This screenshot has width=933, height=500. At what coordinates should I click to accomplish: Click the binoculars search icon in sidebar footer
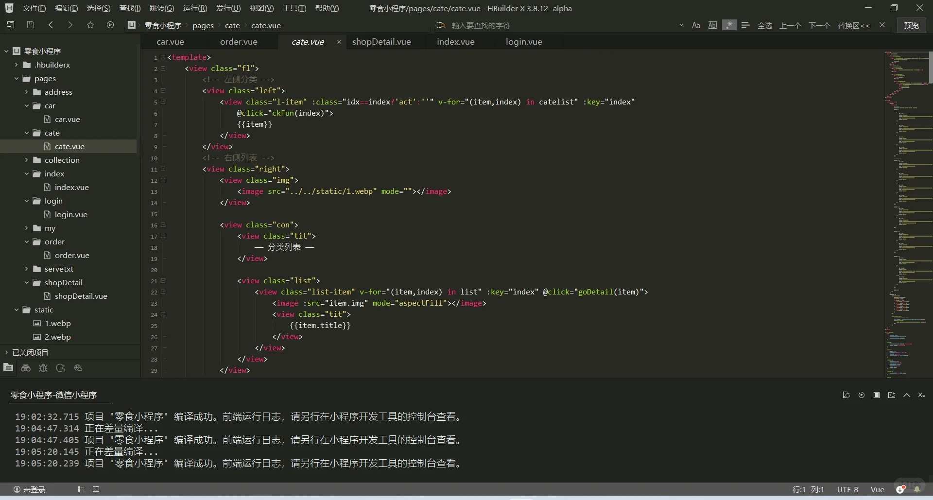pyautogui.click(x=26, y=368)
